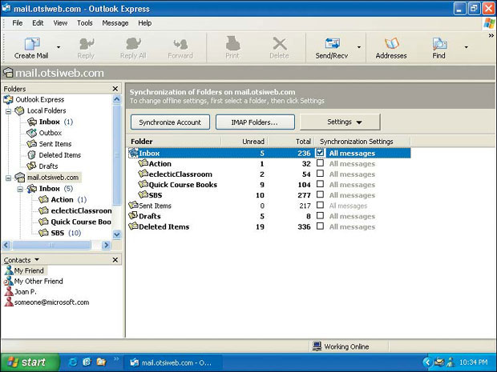Click the Print toolbar icon
This screenshot has width=497, height=372.
232,44
